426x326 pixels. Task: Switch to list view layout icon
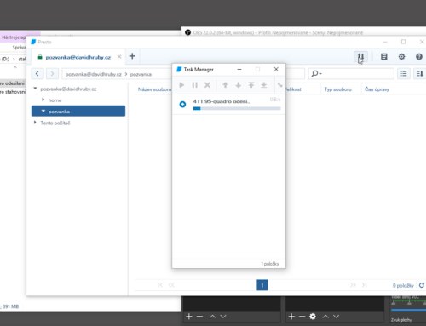(404, 74)
